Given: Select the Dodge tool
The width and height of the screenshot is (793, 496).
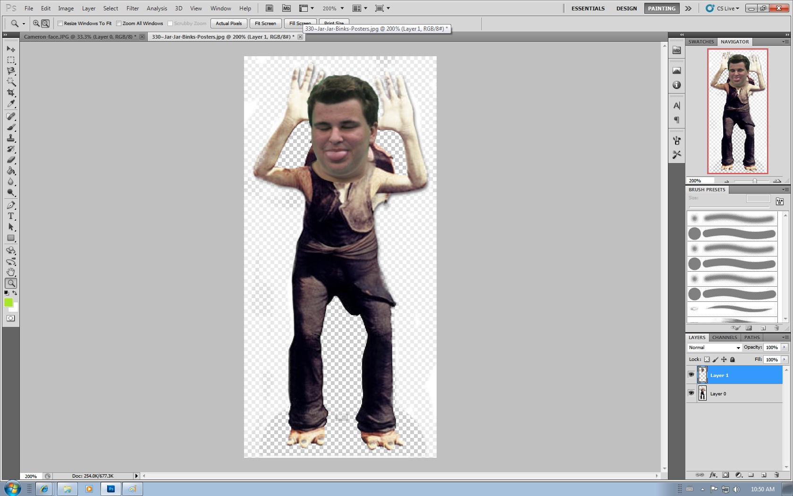Looking at the screenshot, I should (x=11, y=192).
